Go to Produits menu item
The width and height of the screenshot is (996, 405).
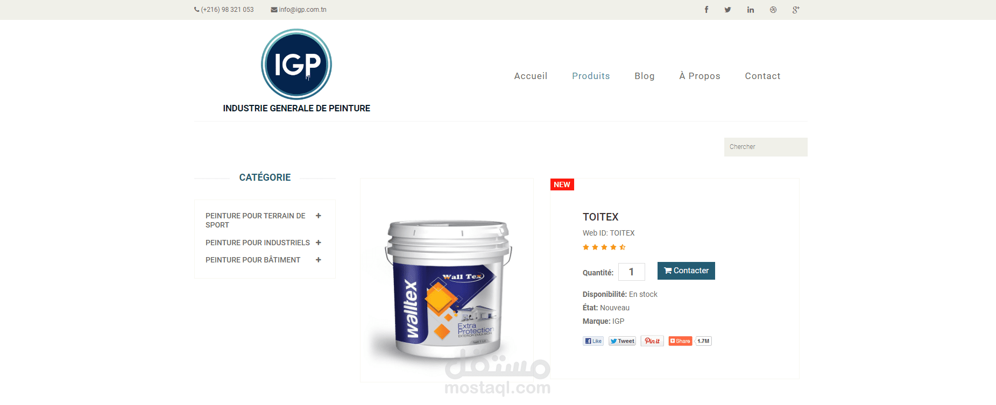[x=591, y=76]
